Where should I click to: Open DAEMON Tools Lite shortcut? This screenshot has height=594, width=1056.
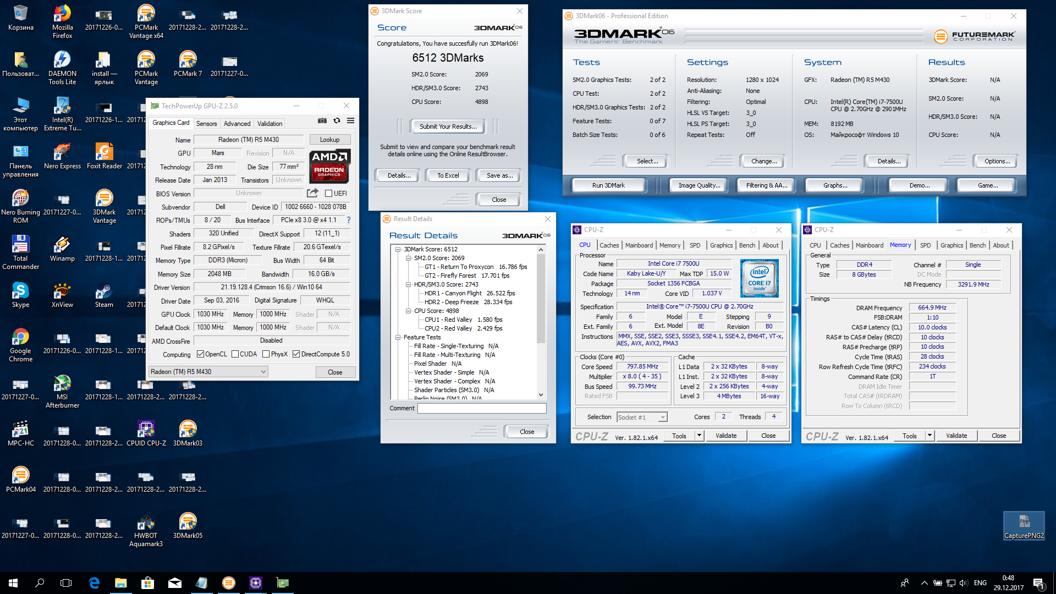click(x=62, y=67)
